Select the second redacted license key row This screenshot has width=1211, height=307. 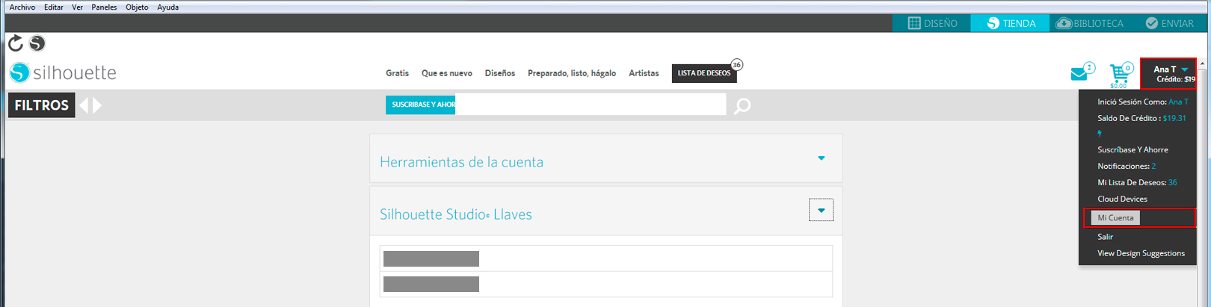605,284
